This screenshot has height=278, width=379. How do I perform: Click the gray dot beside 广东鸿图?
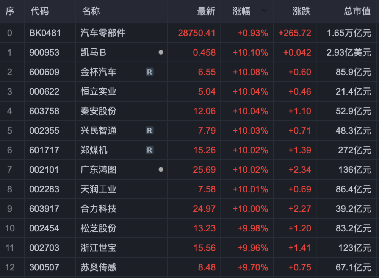tap(161, 170)
